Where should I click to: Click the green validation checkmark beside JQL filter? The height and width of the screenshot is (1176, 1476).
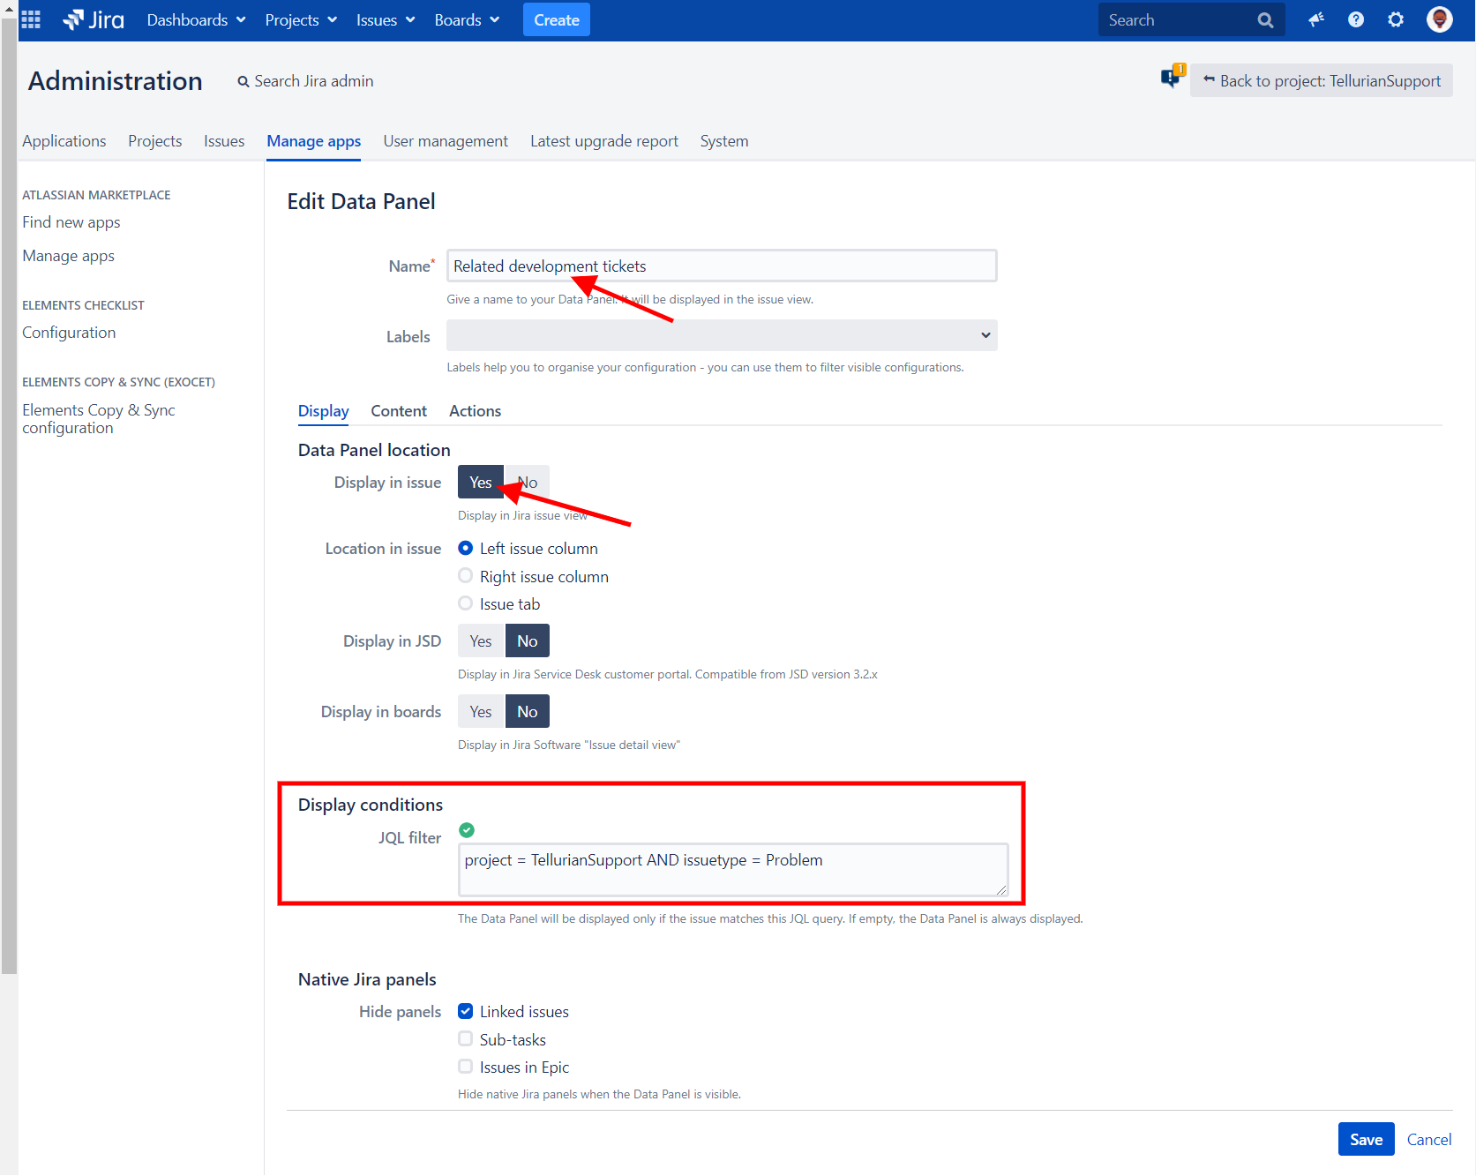pos(467,830)
